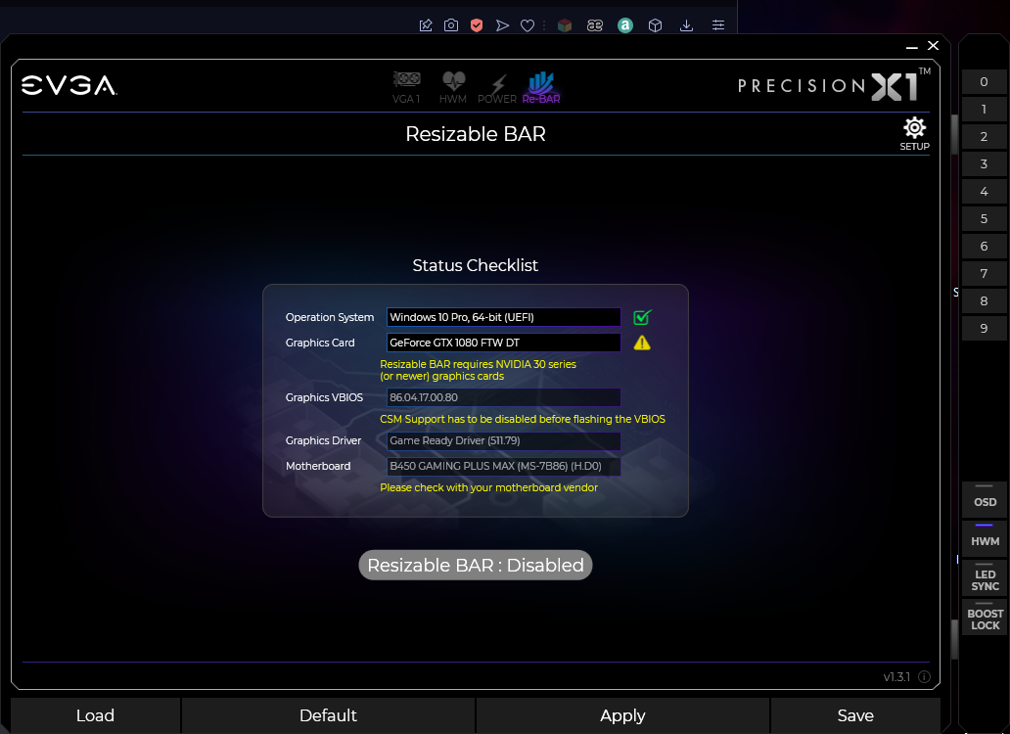1010x734 pixels.
Task: Select profile slot 6
Action: (x=985, y=246)
